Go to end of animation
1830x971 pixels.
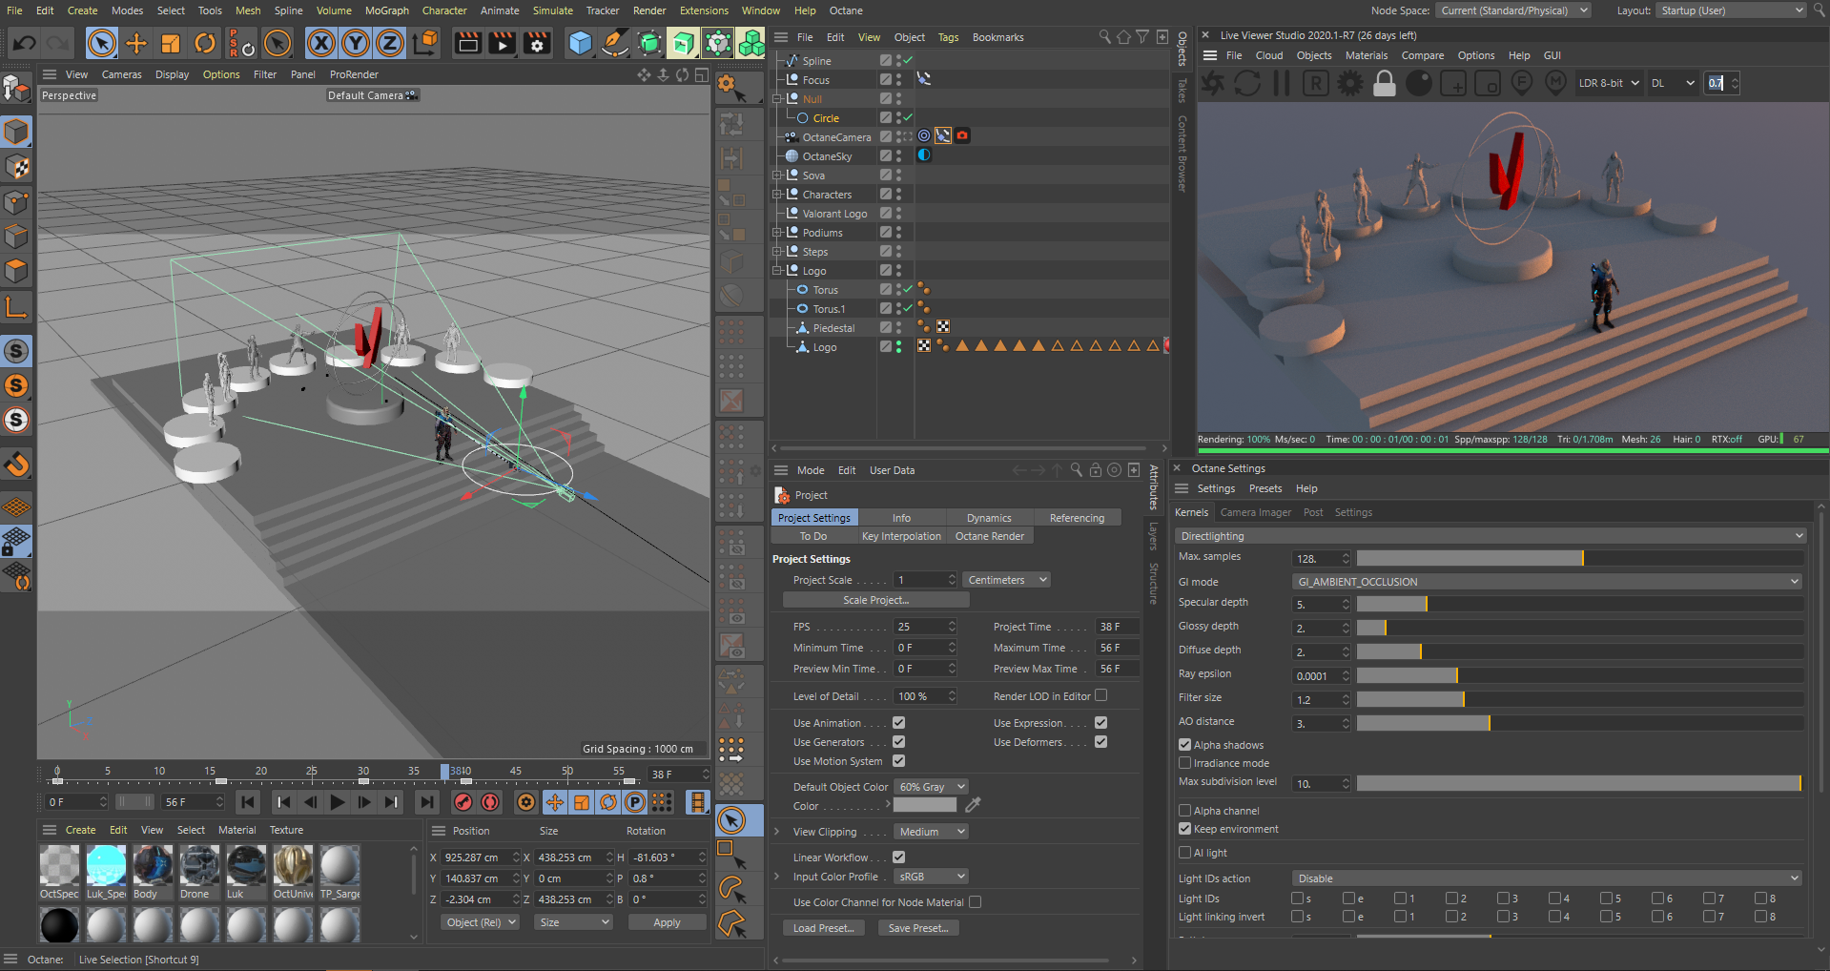pos(427,802)
